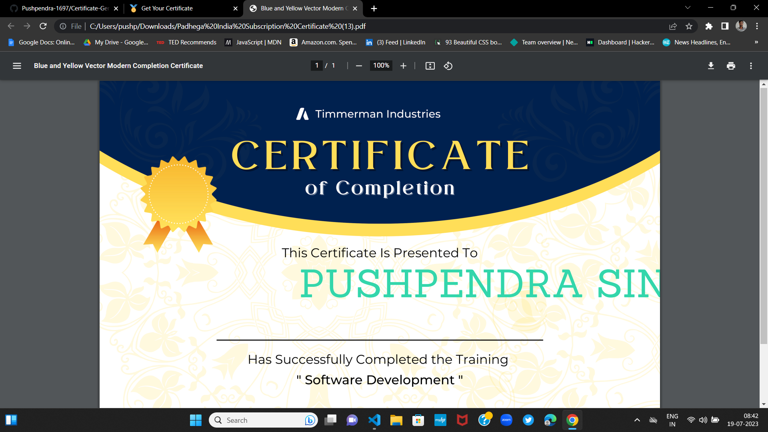Open the Chrome three-dot menu
768x432 pixels.
coord(757,26)
